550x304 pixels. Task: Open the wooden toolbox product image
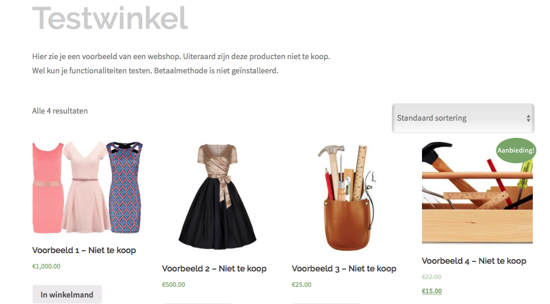pyautogui.click(x=477, y=193)
